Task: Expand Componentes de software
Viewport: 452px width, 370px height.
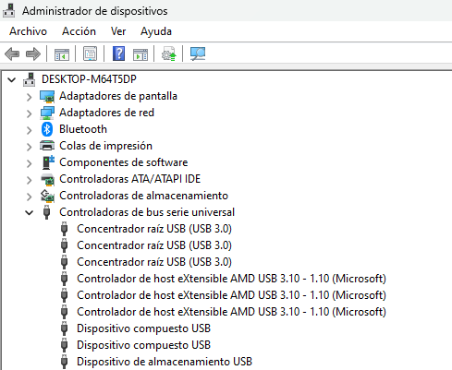Action: pos(29,163)
